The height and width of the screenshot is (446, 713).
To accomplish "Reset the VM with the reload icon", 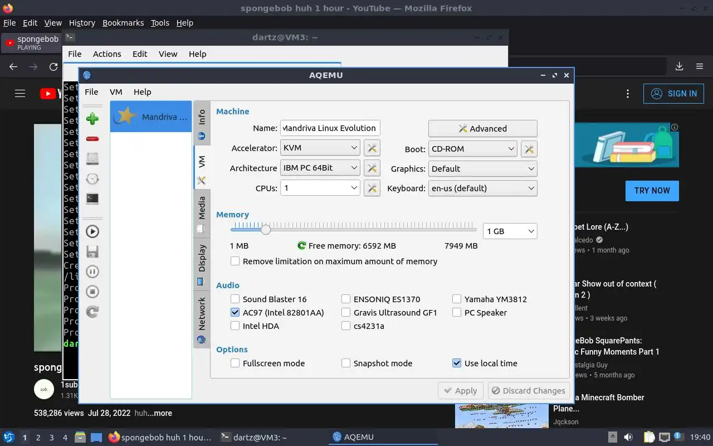I will (x=92, y=312).
